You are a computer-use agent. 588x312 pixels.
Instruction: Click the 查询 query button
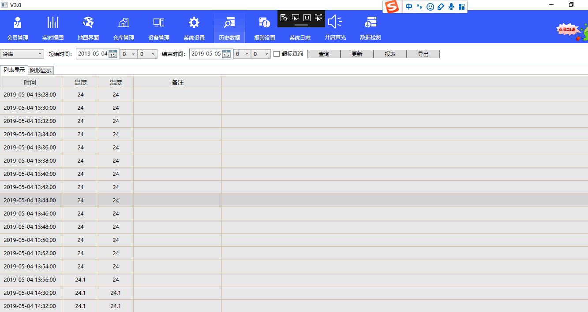point(324,54)
